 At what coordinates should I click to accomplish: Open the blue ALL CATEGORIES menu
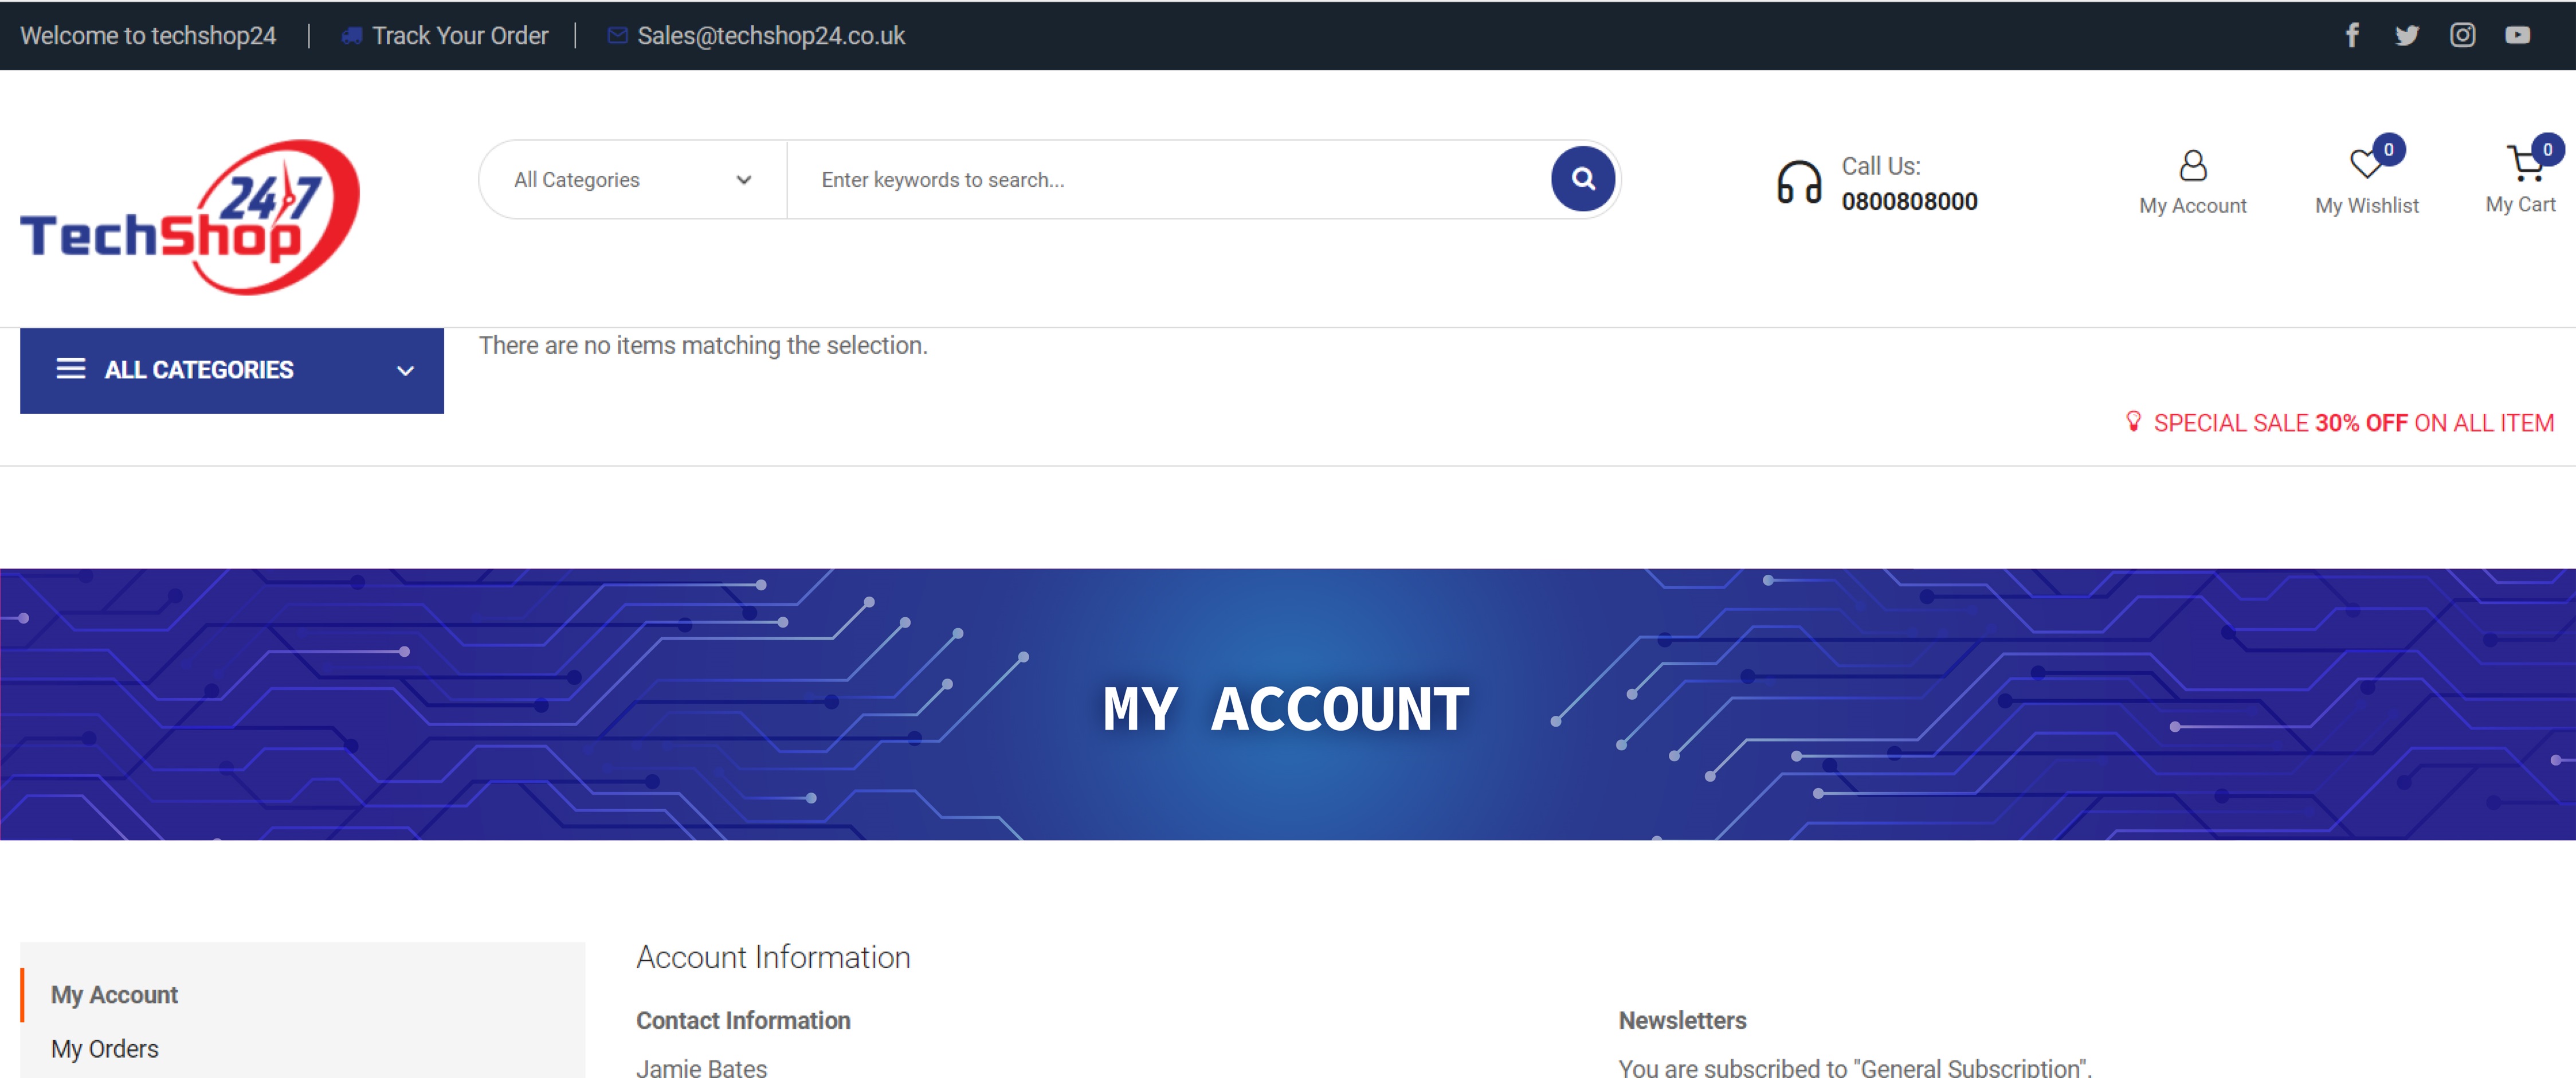[200, 370]
